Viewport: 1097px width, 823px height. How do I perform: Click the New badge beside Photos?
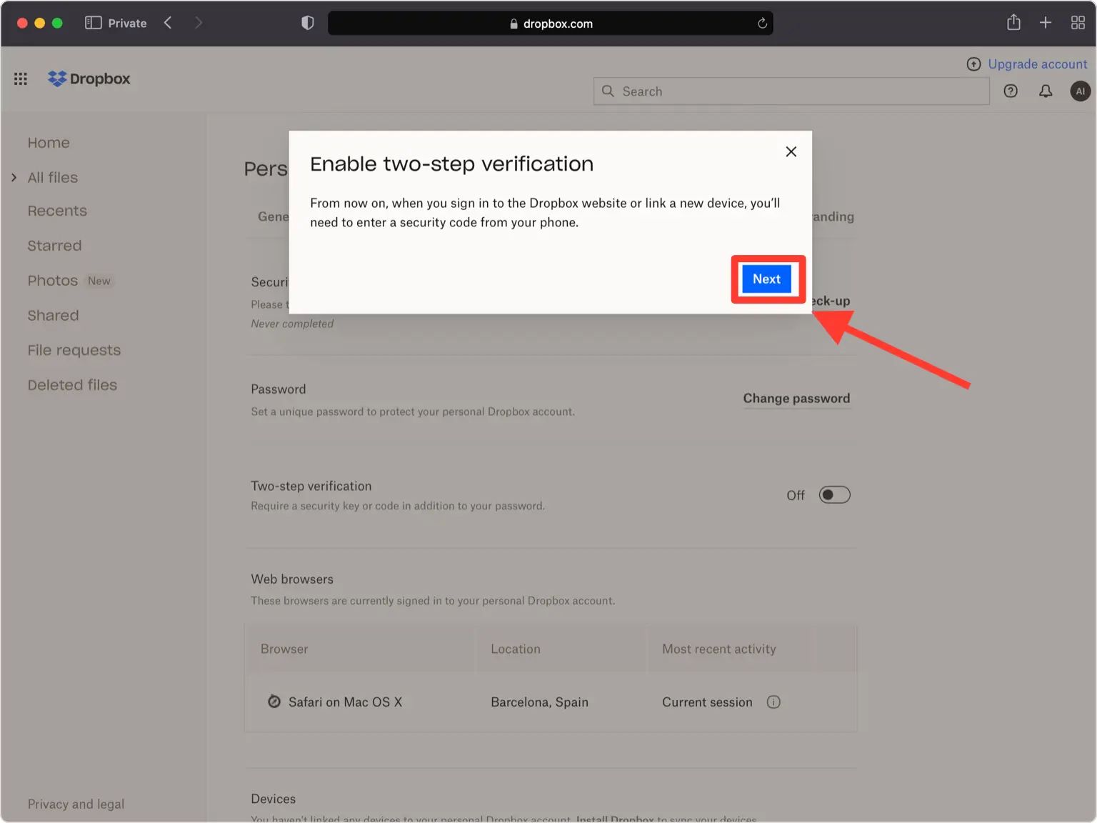99,281
